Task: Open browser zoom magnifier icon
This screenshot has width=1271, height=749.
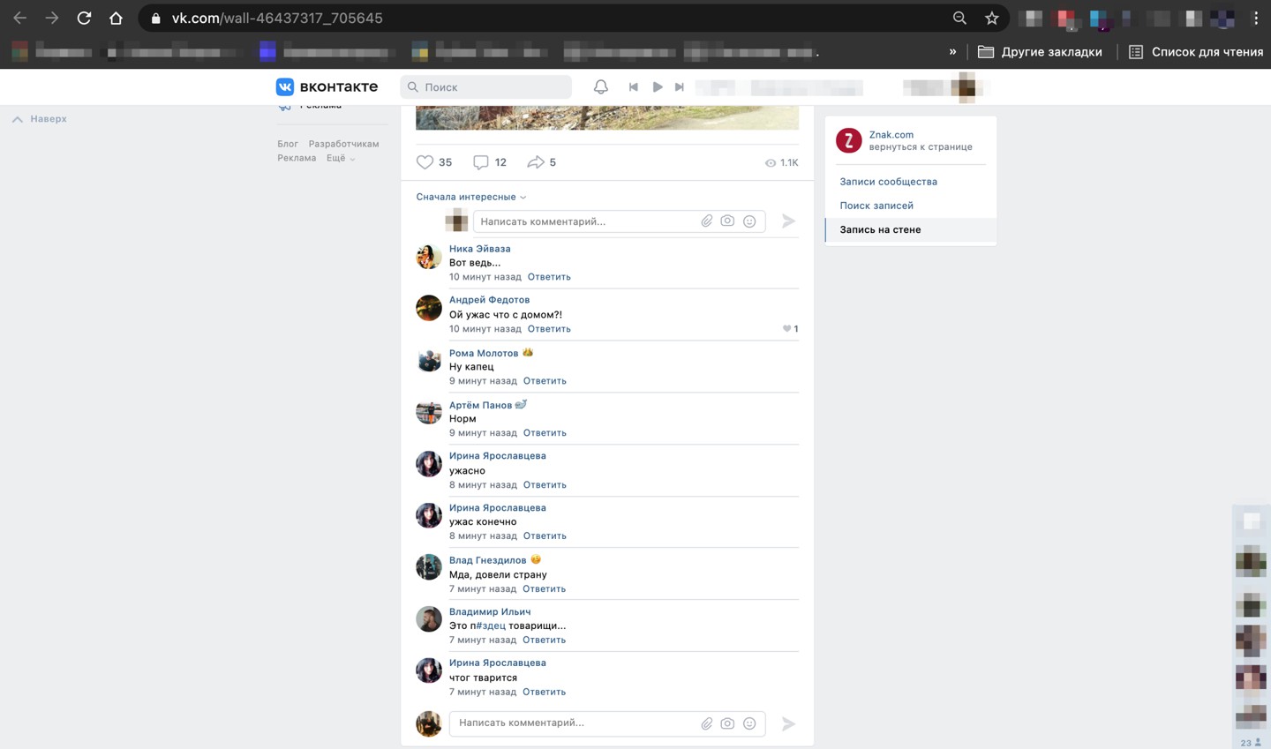Action: (959, 18)
